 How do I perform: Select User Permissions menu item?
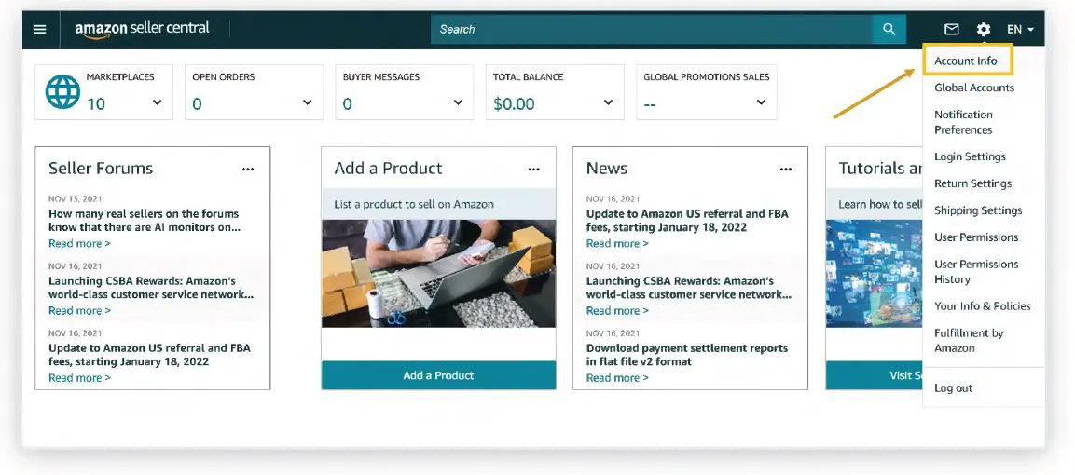(976, 237)
